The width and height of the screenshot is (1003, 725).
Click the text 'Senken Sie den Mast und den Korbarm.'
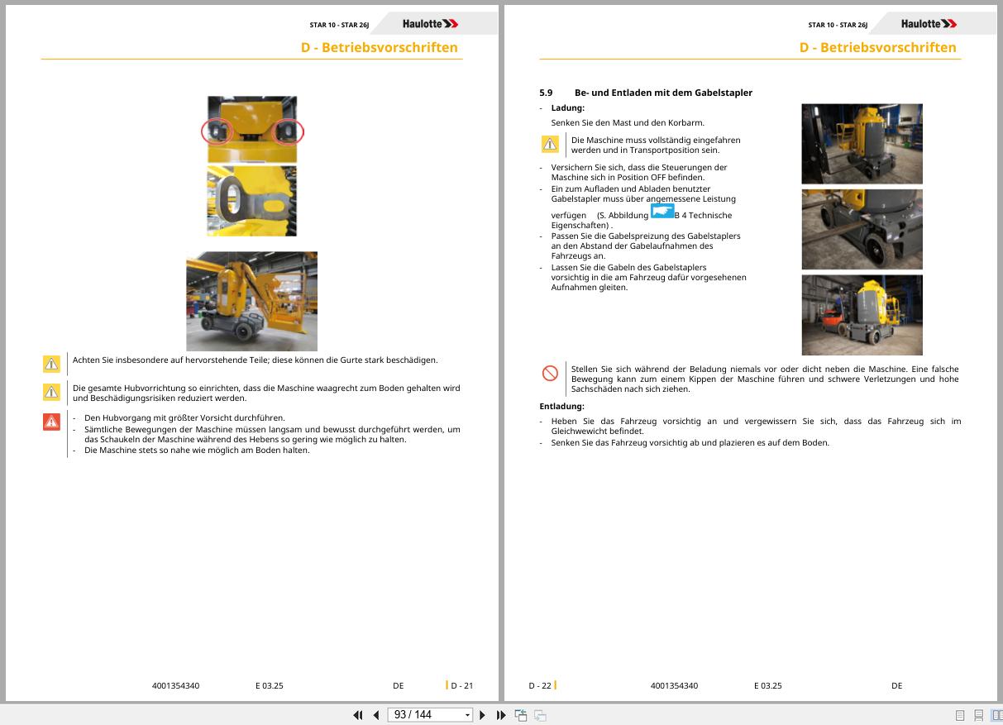[x=628, y=122]
